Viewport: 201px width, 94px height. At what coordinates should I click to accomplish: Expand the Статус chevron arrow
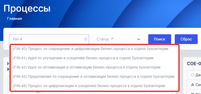(138, 39)
